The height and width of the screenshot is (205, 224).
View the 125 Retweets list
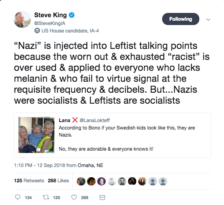click(x=29, y=181)
